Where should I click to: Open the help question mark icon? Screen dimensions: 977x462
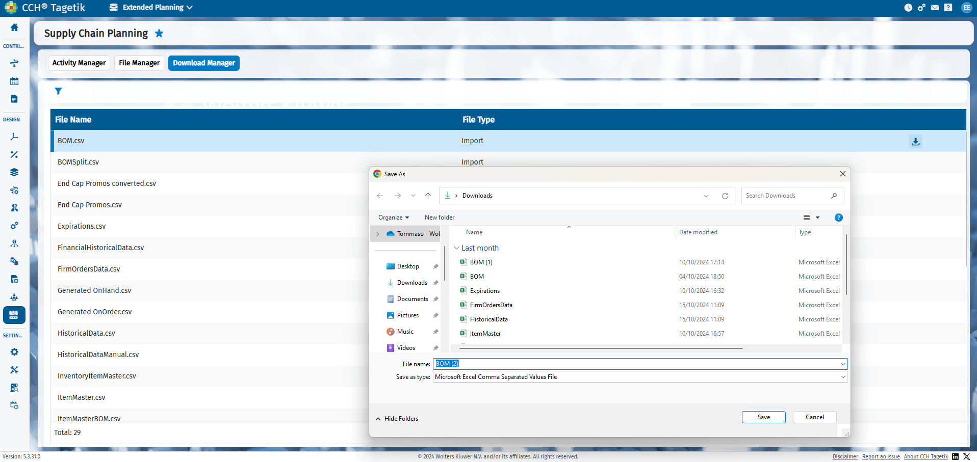(948, 8)
